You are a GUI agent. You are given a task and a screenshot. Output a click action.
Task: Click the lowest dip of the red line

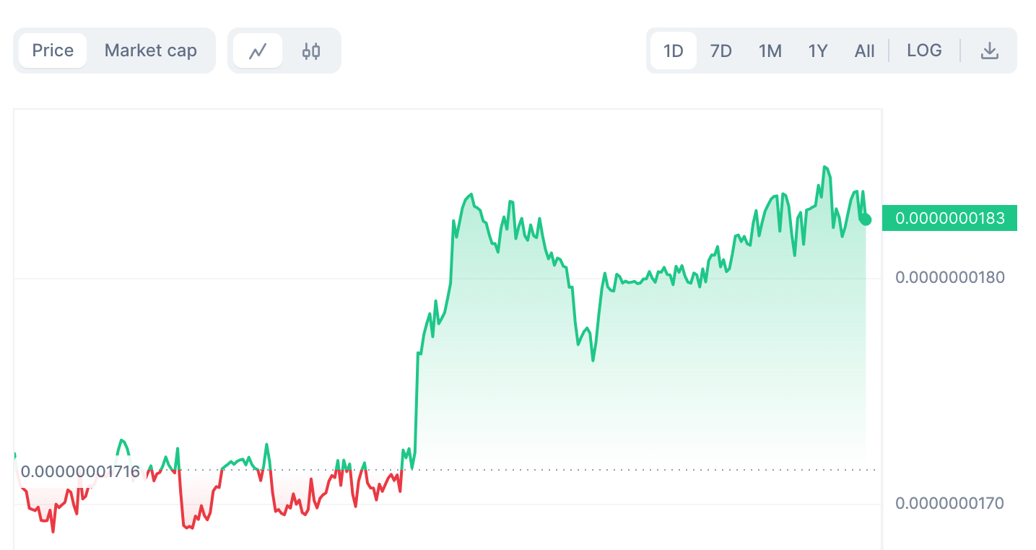53,531
